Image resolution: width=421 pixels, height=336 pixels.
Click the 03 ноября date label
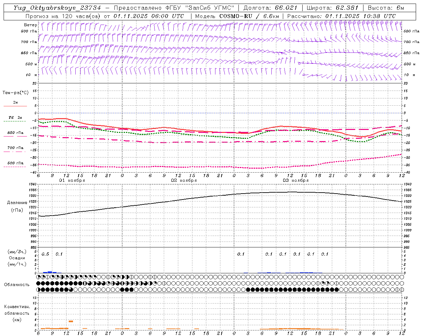click(296, 180)
